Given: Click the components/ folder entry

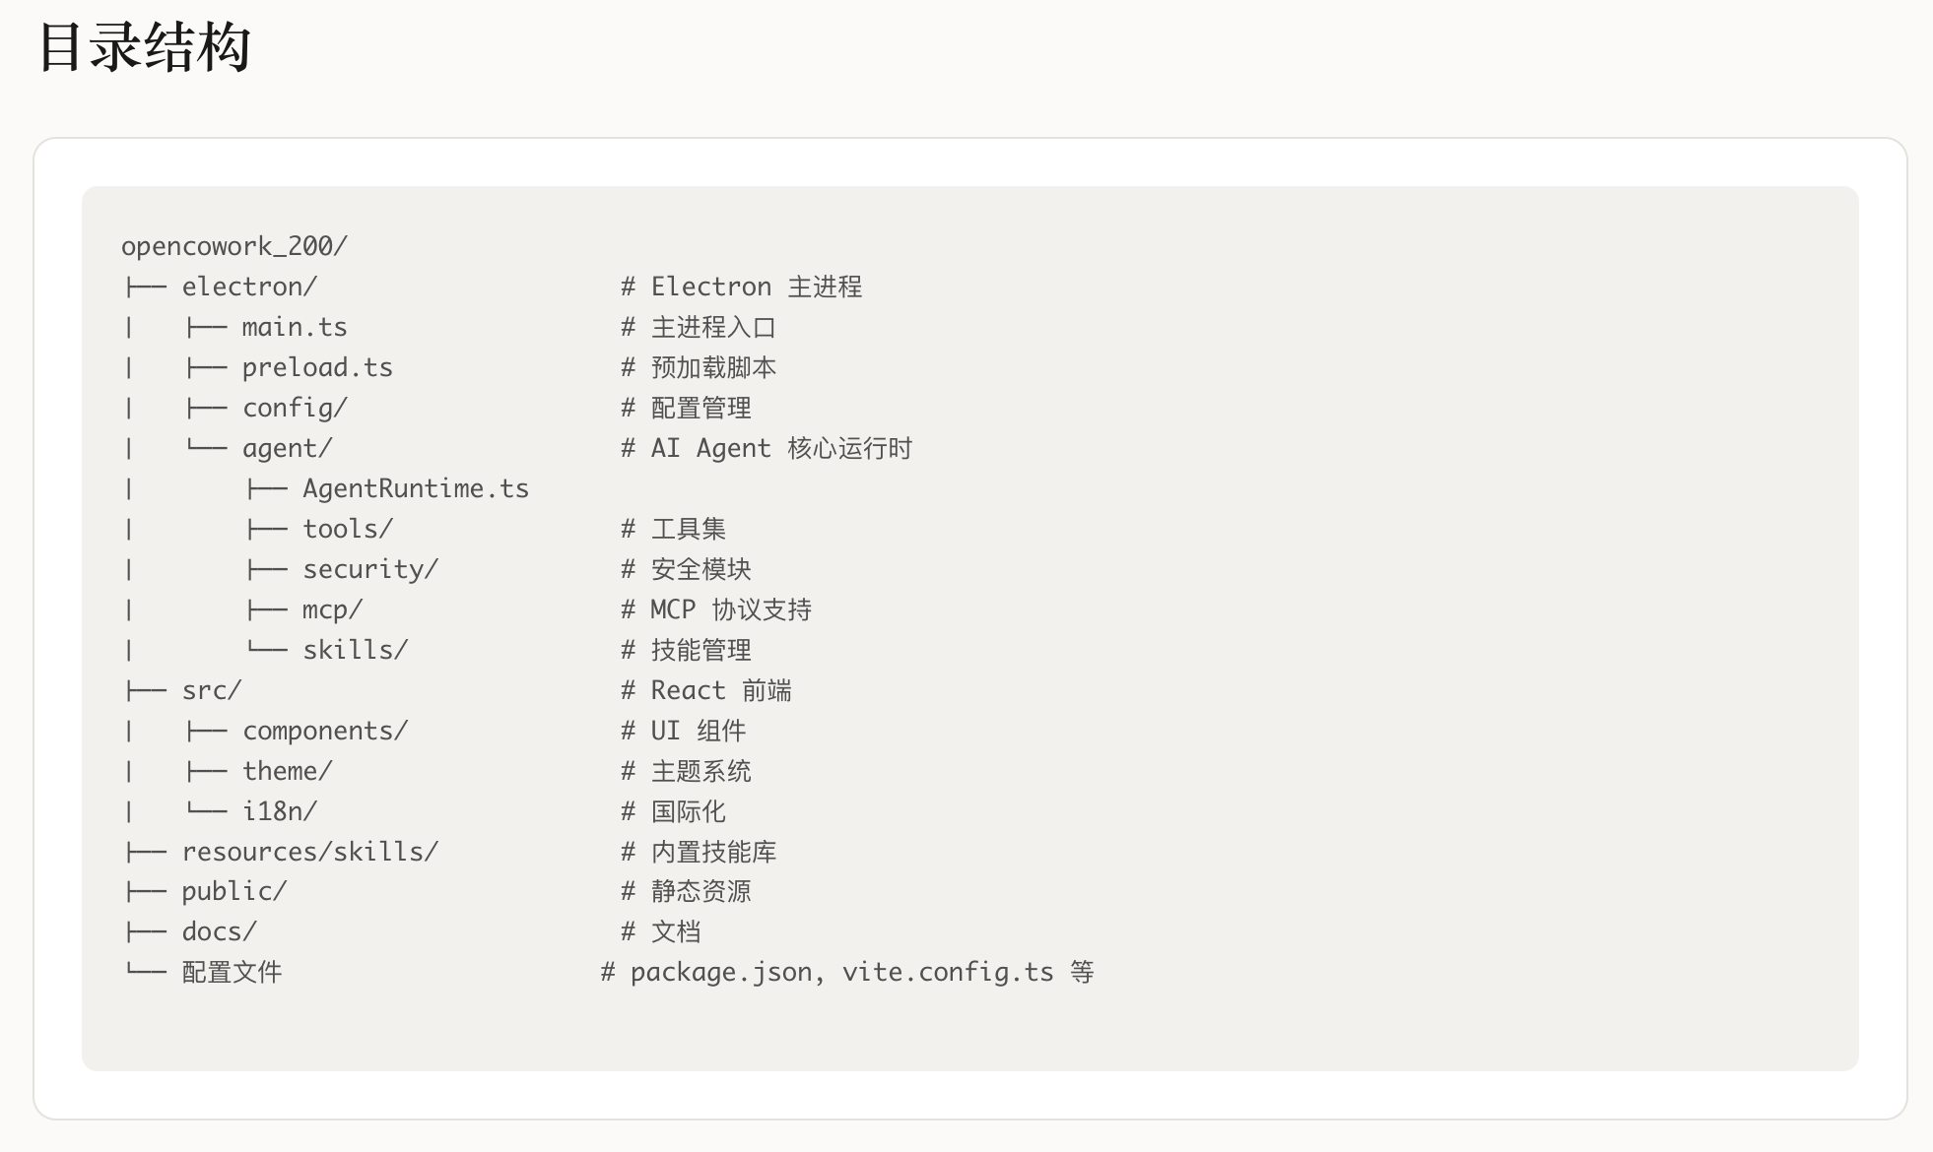Looking at the screenshot, I should point(325,731).
